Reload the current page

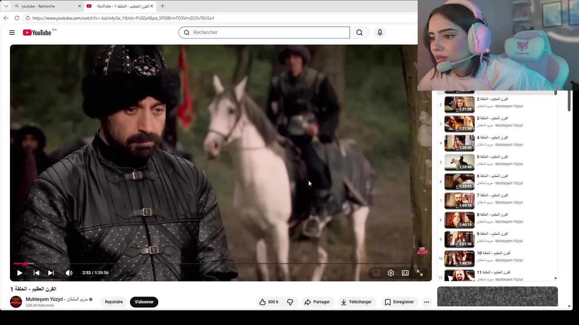pos(17,18)
